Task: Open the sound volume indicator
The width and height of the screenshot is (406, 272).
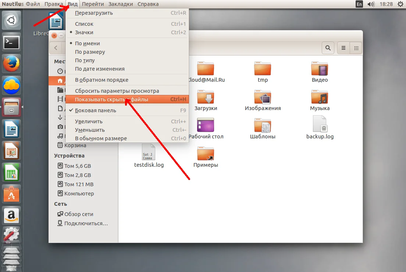Action: tap(371, 4)
